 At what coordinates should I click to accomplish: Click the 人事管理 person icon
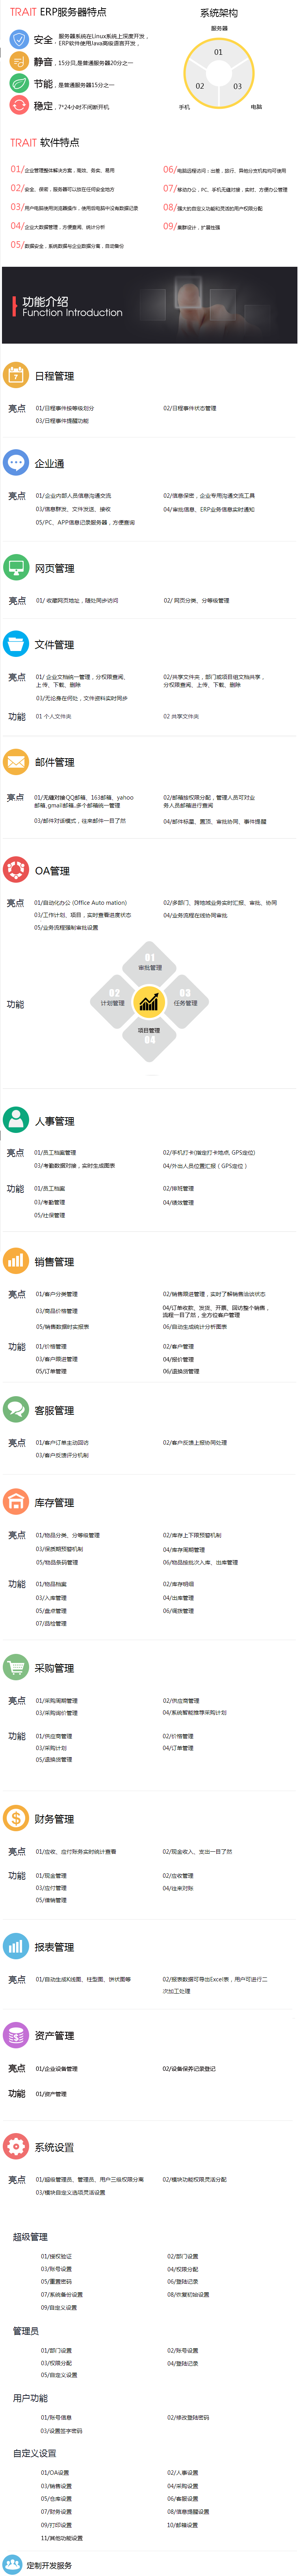click(16, 1120)
